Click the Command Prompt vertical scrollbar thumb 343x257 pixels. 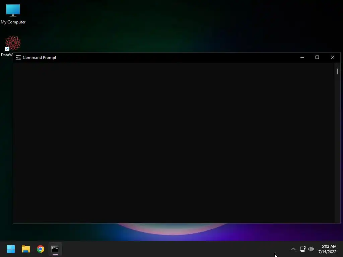tap(338, 72)
